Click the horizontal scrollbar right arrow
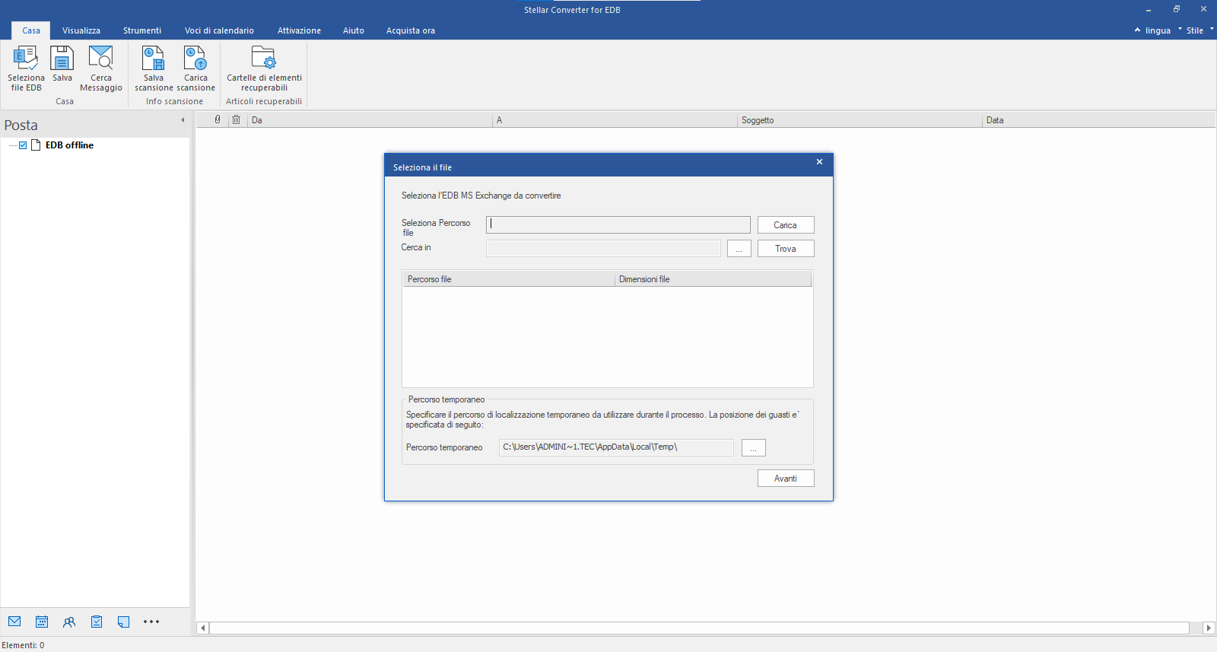The width and height of the screenshot is (1217, 652). pos(1209,628)
